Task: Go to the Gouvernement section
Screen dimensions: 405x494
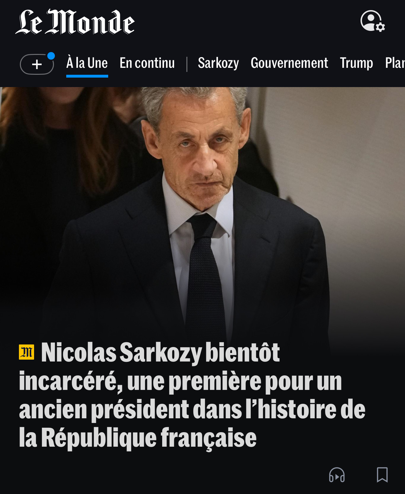Action: click(x=289, y=63)
